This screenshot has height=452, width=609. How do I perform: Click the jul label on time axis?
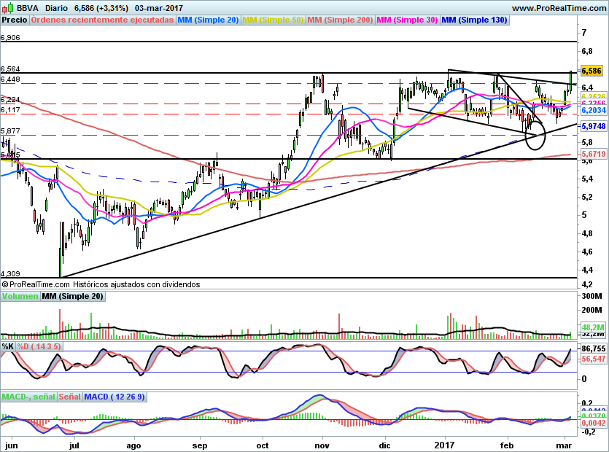(74, 445)
